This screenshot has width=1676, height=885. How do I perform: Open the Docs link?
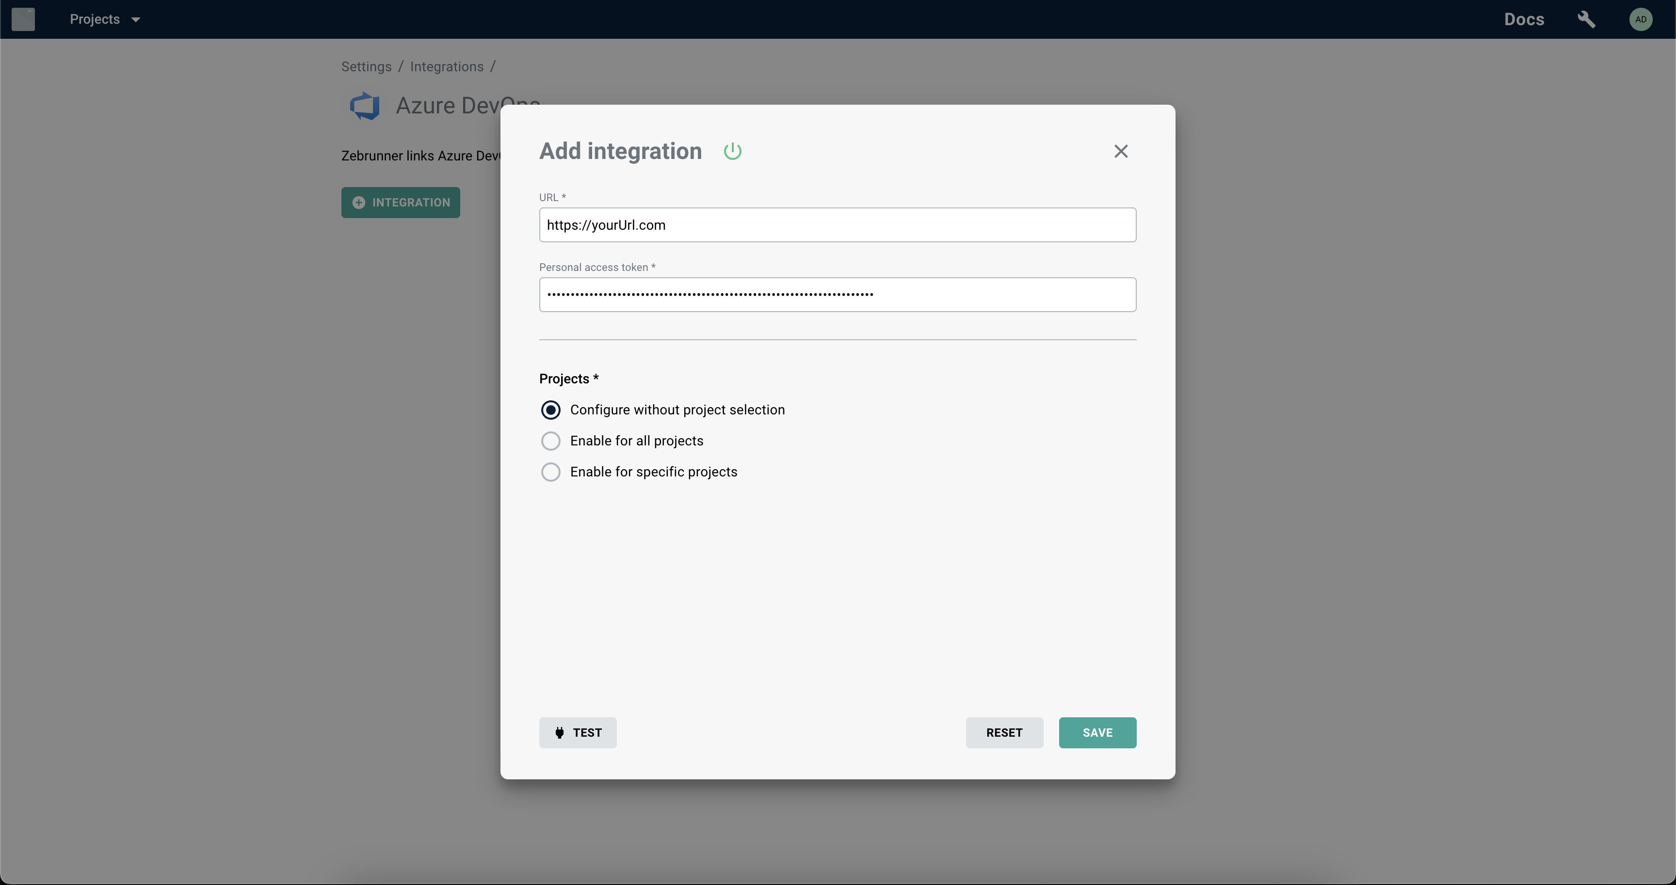[1524, 19]
